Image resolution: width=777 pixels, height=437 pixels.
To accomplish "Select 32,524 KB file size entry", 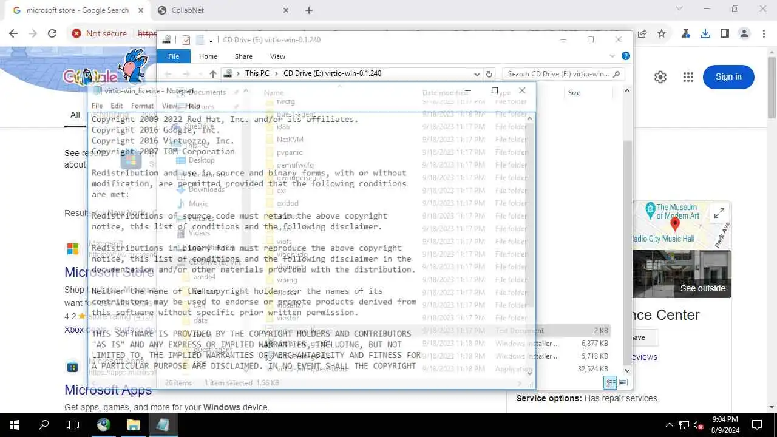I will (x=594, y=369).
